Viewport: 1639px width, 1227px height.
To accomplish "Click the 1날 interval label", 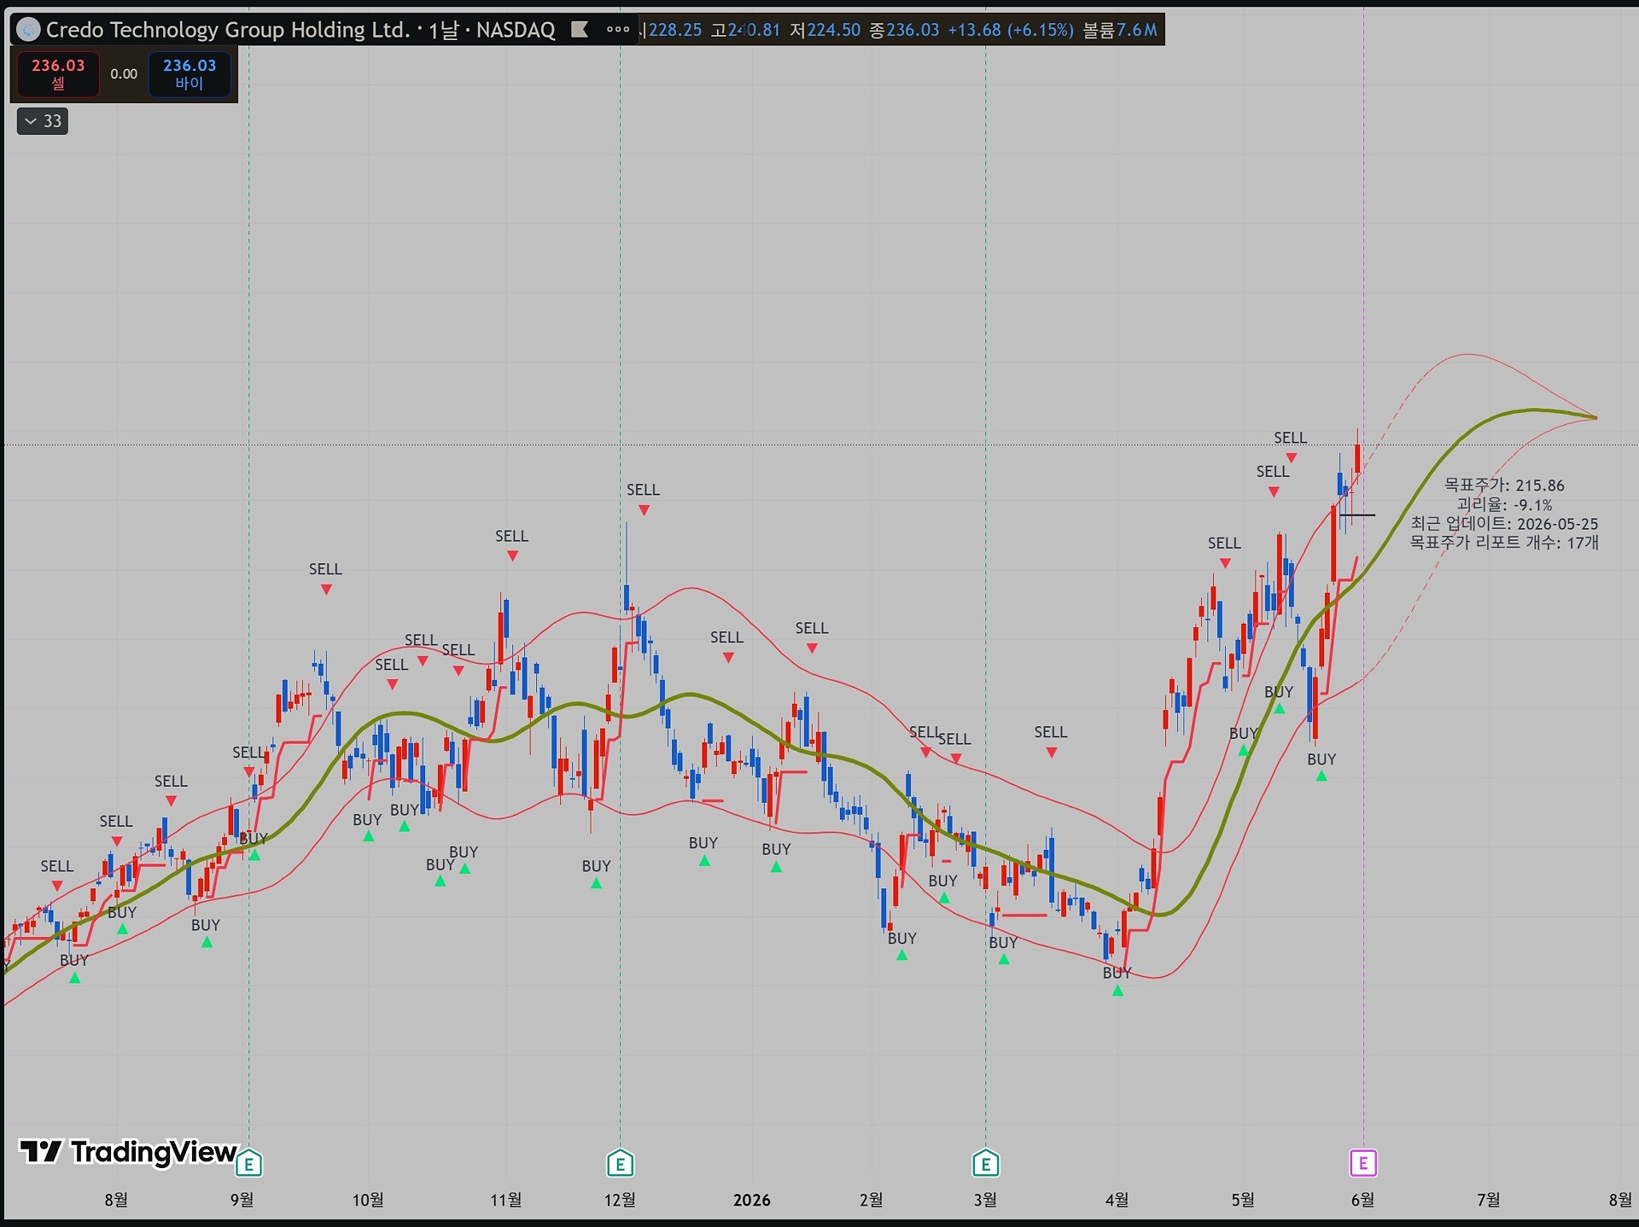I will tap(444, 30).
